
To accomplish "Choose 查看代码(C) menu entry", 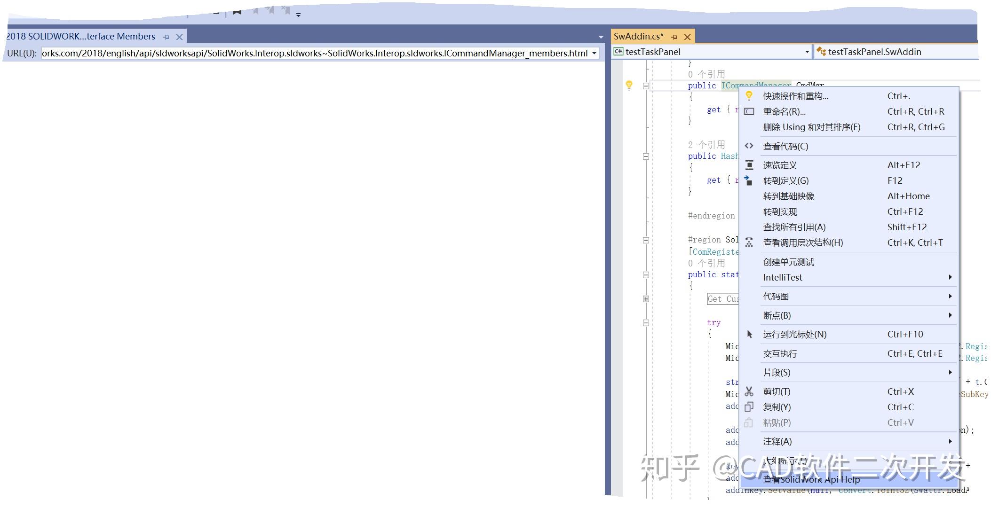I will click(x=849, y=146).
